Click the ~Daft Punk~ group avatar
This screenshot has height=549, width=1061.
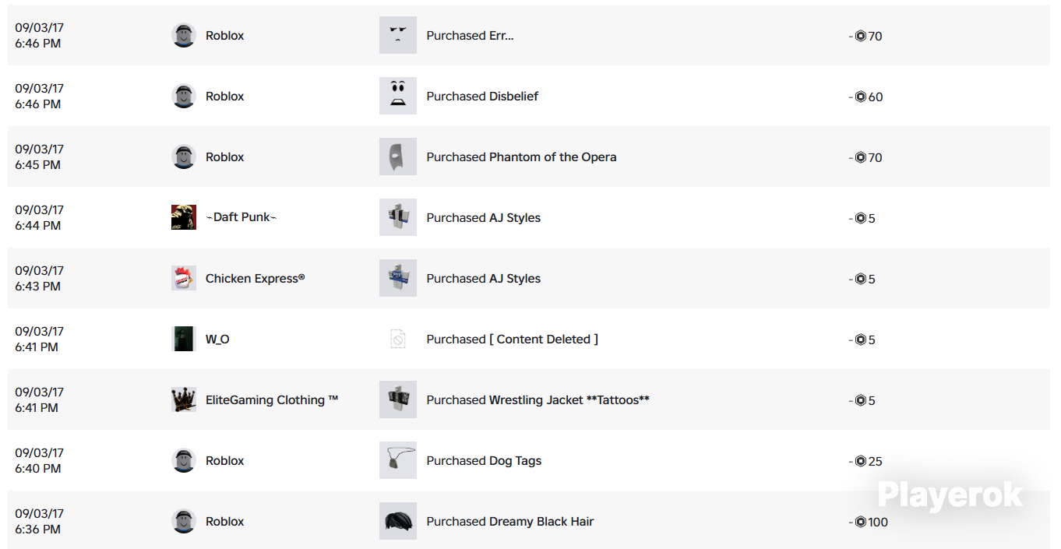(x=184, y=217)
